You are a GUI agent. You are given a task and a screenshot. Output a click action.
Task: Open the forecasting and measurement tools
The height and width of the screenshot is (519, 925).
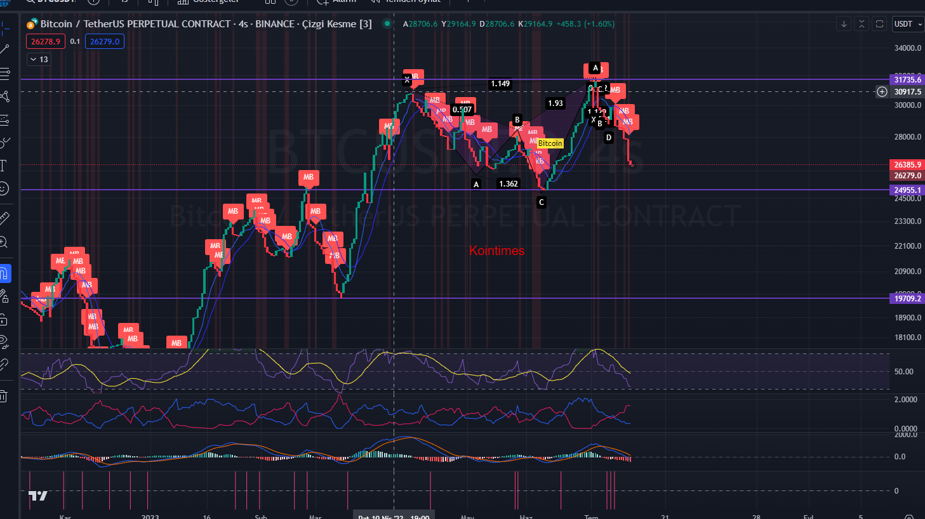(4, 119)
